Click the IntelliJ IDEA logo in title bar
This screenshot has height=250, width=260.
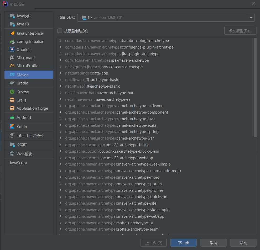tap(5, 4)
